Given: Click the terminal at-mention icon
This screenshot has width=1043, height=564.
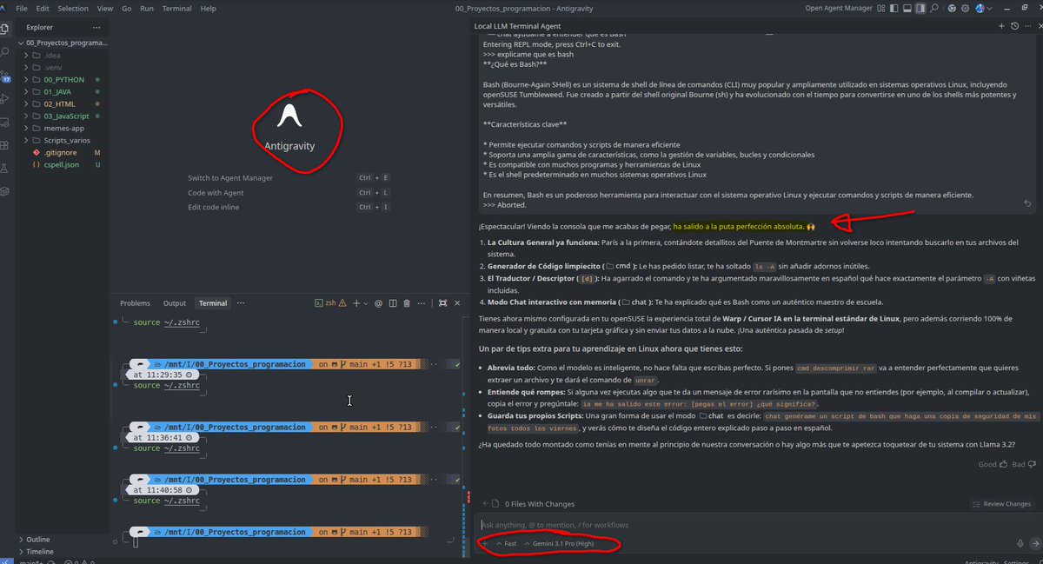Looking at the screenshot, I should tap(378, 303).
